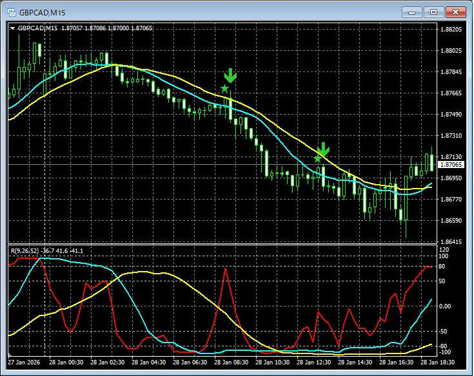The image size is (474, 376).
Task: Select the second green star marker
Action: [317, 158]
